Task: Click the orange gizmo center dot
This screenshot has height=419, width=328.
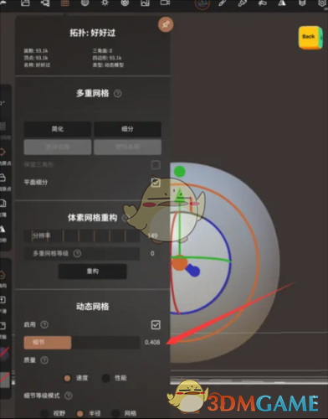Action: point(179,264)
